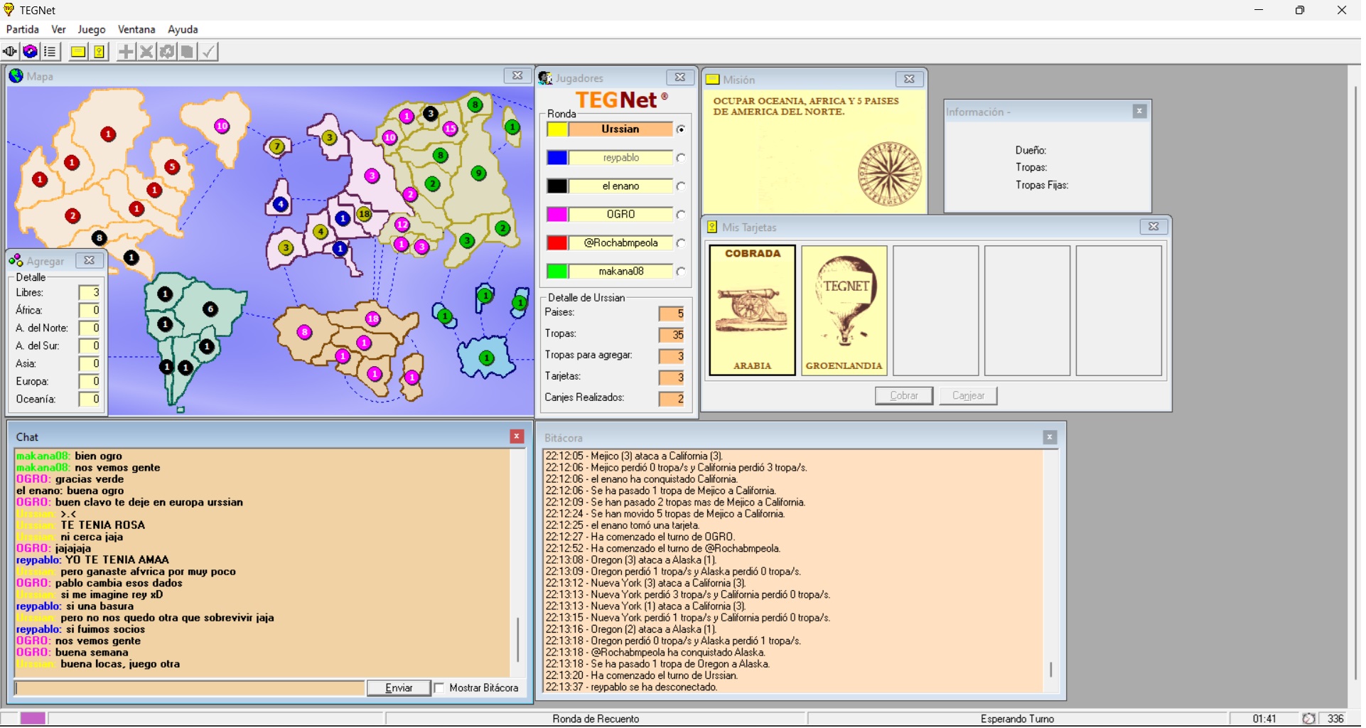Viewport: 1366px width, 728px height.
Task: Click the makana08 player name button
Action: pos(620,272)
